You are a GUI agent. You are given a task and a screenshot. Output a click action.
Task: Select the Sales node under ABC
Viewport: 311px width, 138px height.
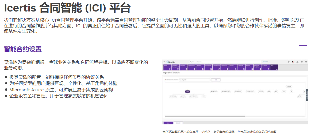click(204, 97)
